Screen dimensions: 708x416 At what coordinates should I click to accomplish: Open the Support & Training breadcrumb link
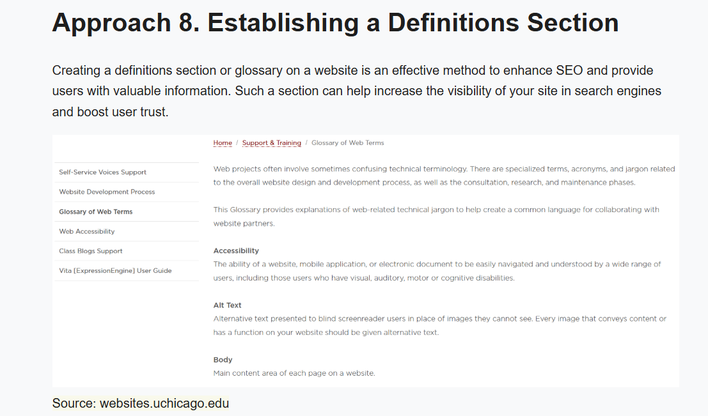271,143
